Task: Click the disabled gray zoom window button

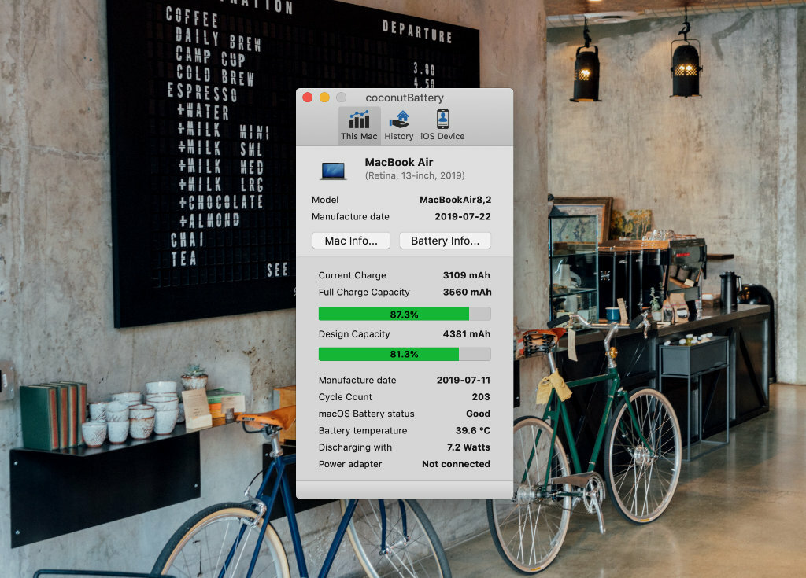Action: coord(342,98)
